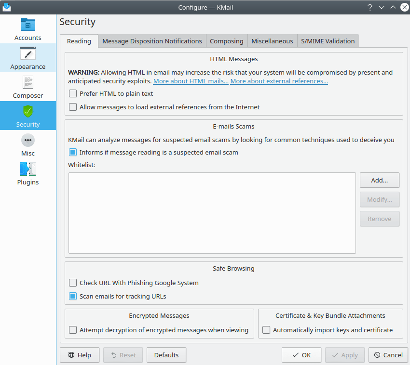This screenshot has width=410, height=365.
Task: Restore settings with the Defaults button
Action: (x=166, y=355)
